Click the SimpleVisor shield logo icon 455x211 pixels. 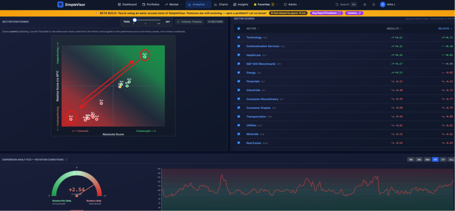point(60,4)
